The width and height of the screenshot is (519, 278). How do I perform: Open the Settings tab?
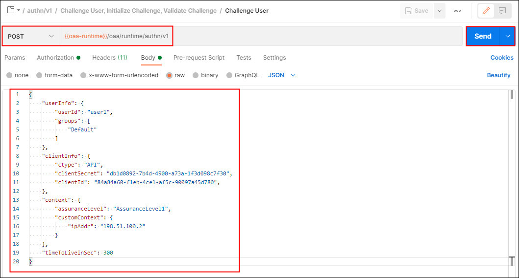(x=274, y=58)
